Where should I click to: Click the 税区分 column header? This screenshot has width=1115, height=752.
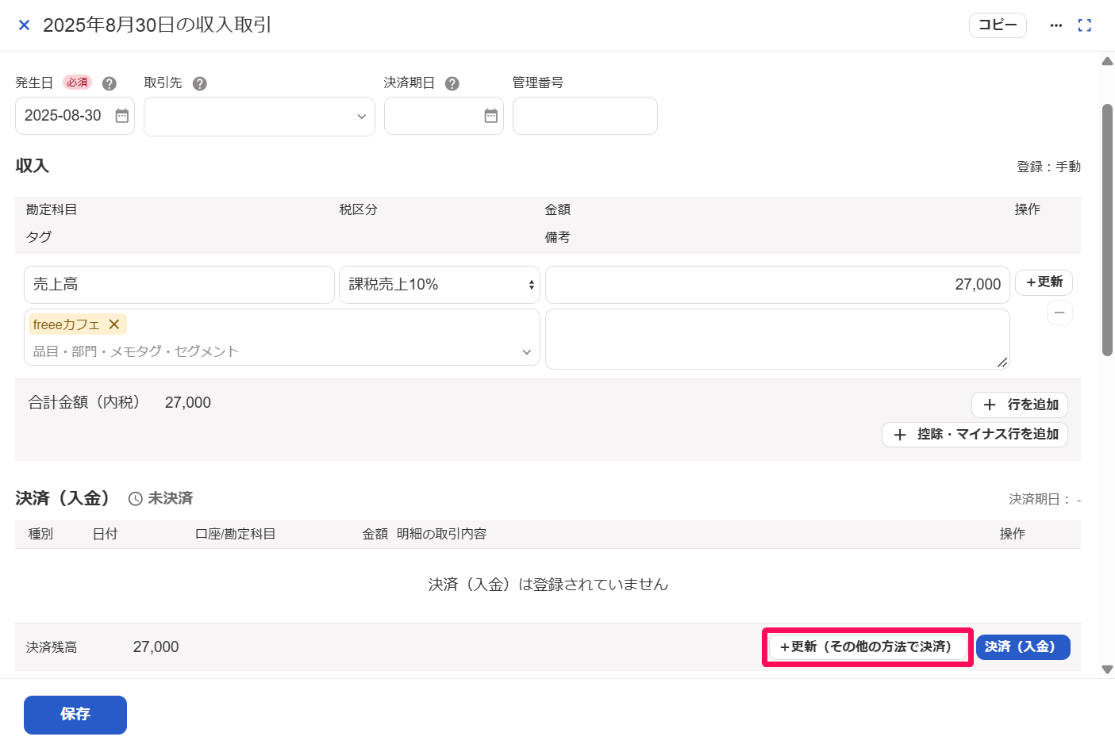coord(358,209)
